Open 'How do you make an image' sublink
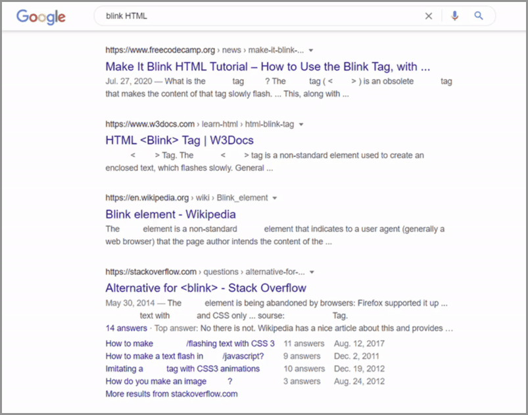 coord(169,381)
